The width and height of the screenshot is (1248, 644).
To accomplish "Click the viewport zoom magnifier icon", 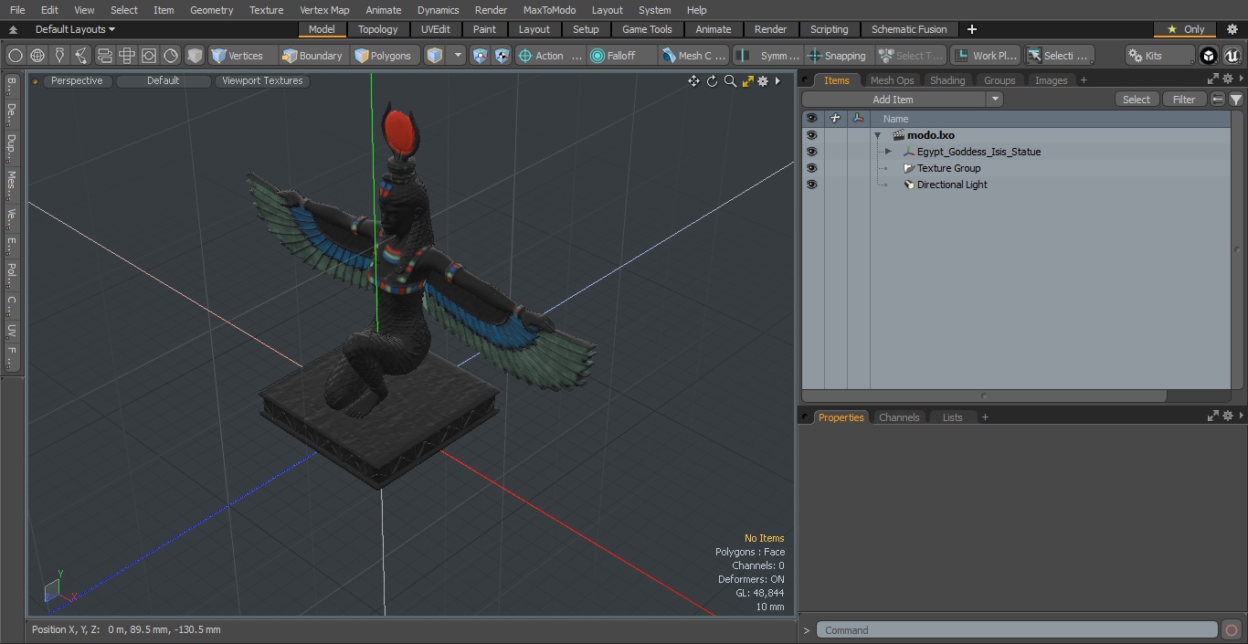I will coord(730,81).
